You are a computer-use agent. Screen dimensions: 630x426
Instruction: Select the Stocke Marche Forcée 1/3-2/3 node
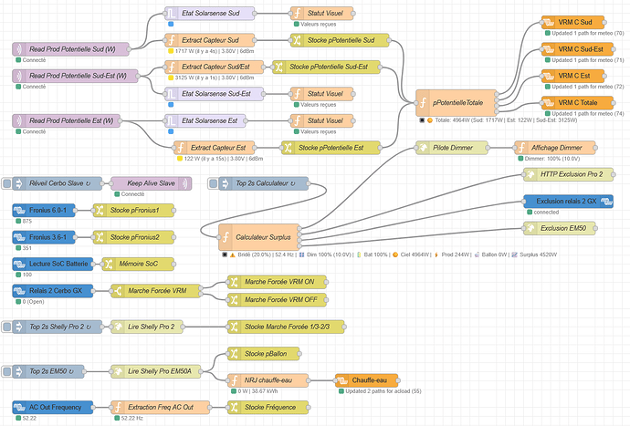286,327
